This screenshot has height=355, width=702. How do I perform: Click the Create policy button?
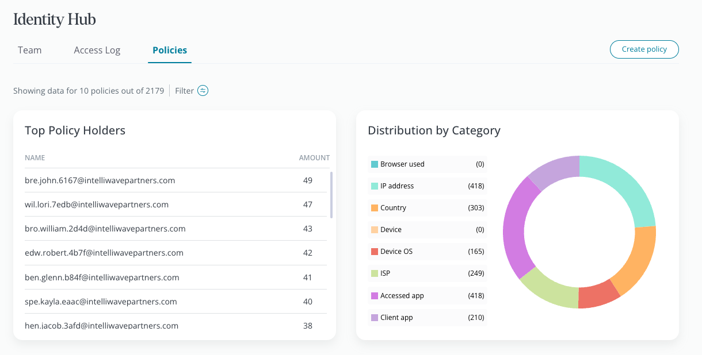click(644, 49)
